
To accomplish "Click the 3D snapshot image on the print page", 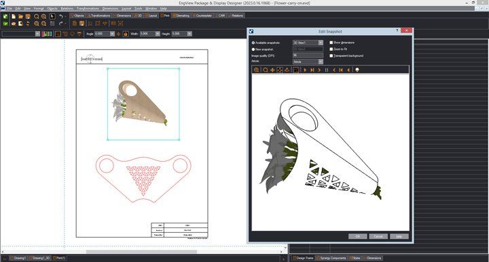I will coord(143,104).
